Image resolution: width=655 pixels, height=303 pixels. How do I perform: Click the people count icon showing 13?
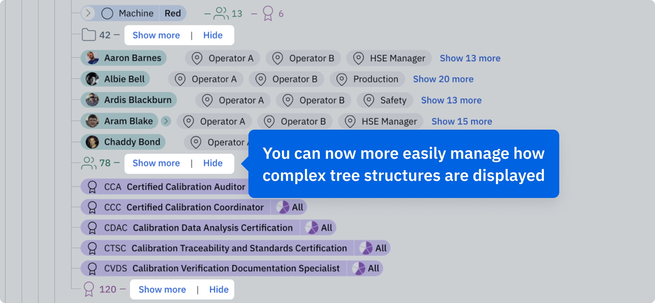pyautogui.click(x=221, y=13)
